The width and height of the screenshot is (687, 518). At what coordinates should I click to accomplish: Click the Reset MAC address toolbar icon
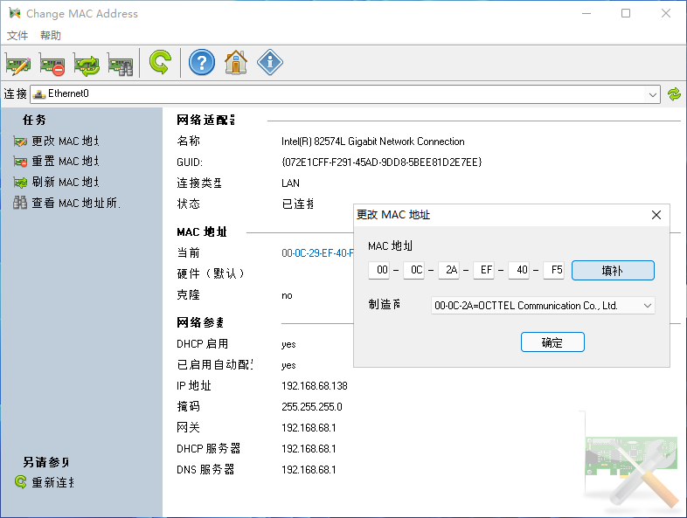tap(52, 64)
